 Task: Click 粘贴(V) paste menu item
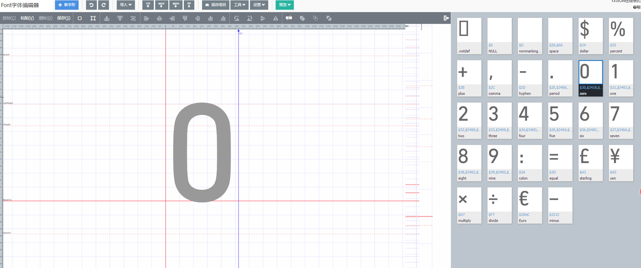(27, 18)
